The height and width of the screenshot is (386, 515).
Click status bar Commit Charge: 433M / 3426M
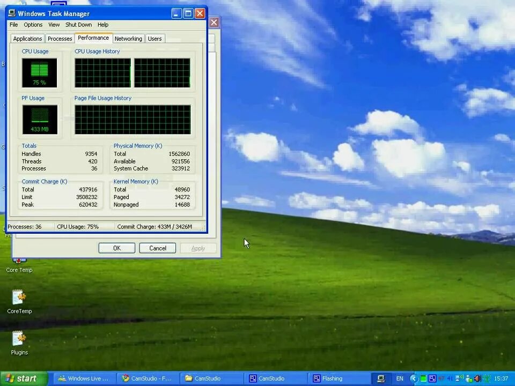pos(154,227)
